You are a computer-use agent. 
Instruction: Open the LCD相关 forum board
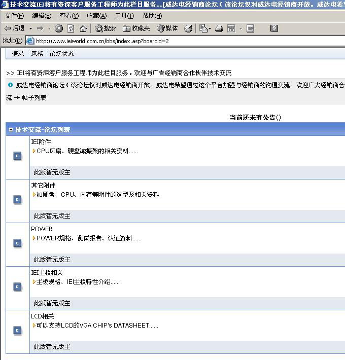pos(42,316)
